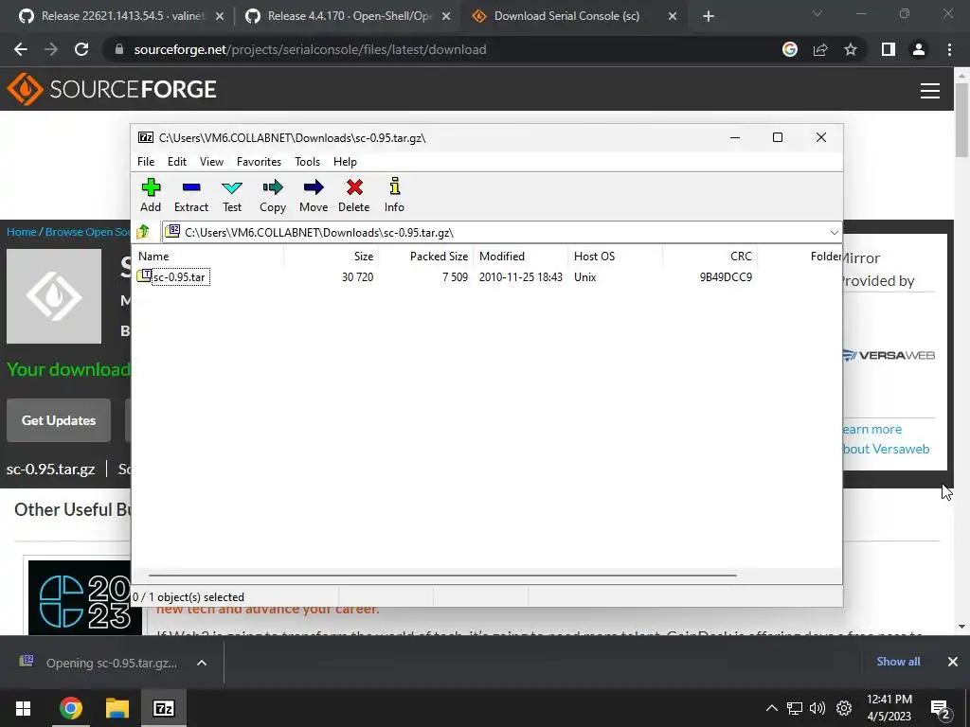Open the Chrome profile icon

[x=919, y=49]
